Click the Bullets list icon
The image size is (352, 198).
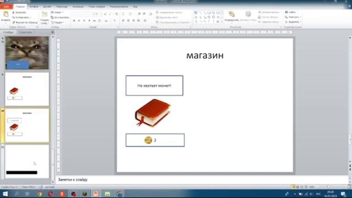click(x=123, y=14)
